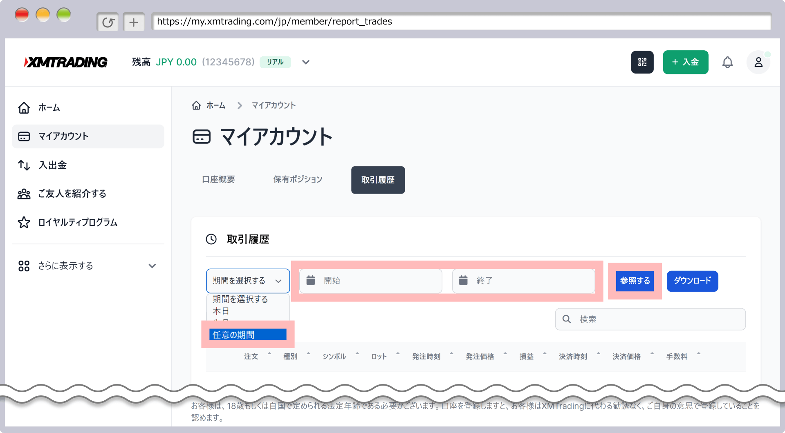Switch to the 口座概要 tab
Screen dimensions: 785x433
click(x=218, y=179)
